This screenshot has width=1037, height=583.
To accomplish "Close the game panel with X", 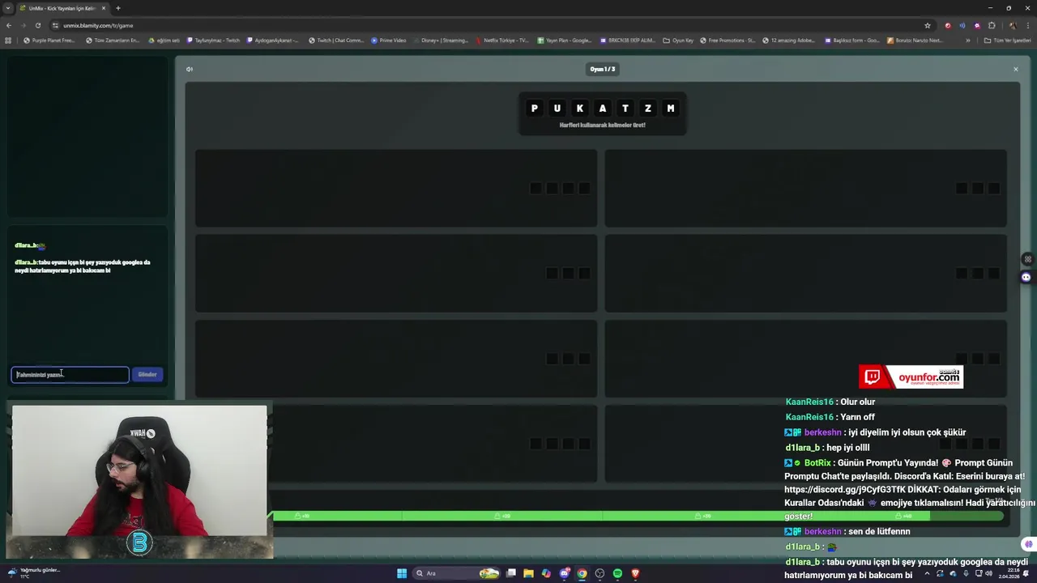I will click(x=1015, y=69).
